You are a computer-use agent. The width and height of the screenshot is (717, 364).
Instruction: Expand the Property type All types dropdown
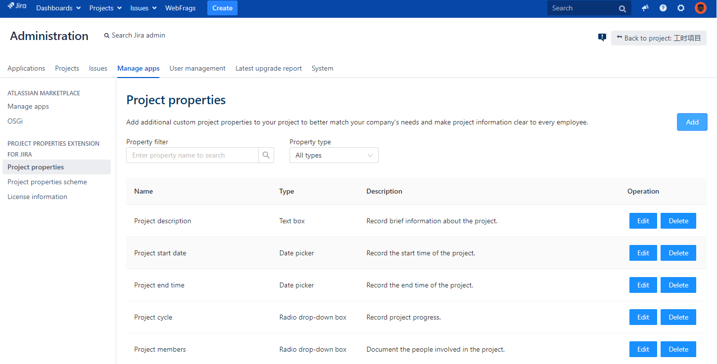334,155
